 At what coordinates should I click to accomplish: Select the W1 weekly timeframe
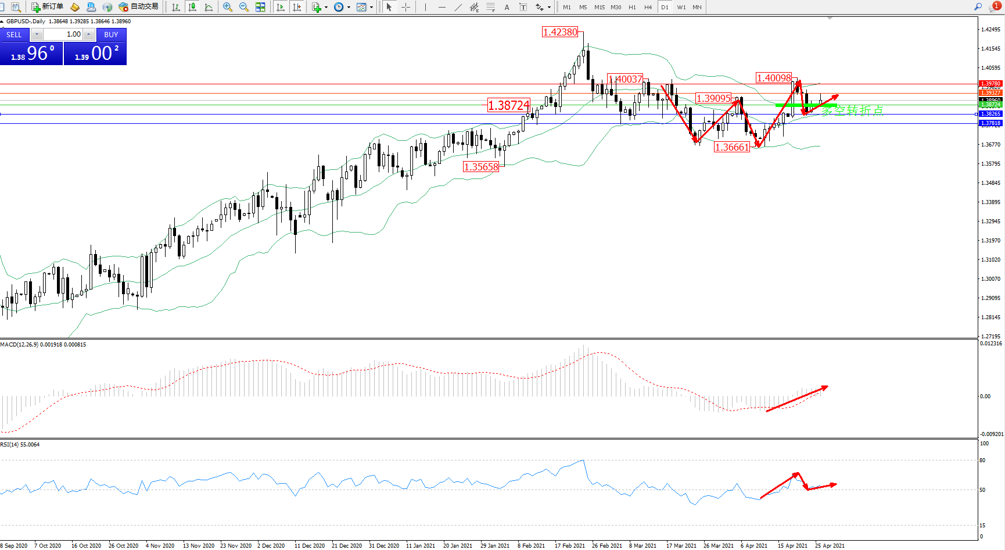[681, 8]
